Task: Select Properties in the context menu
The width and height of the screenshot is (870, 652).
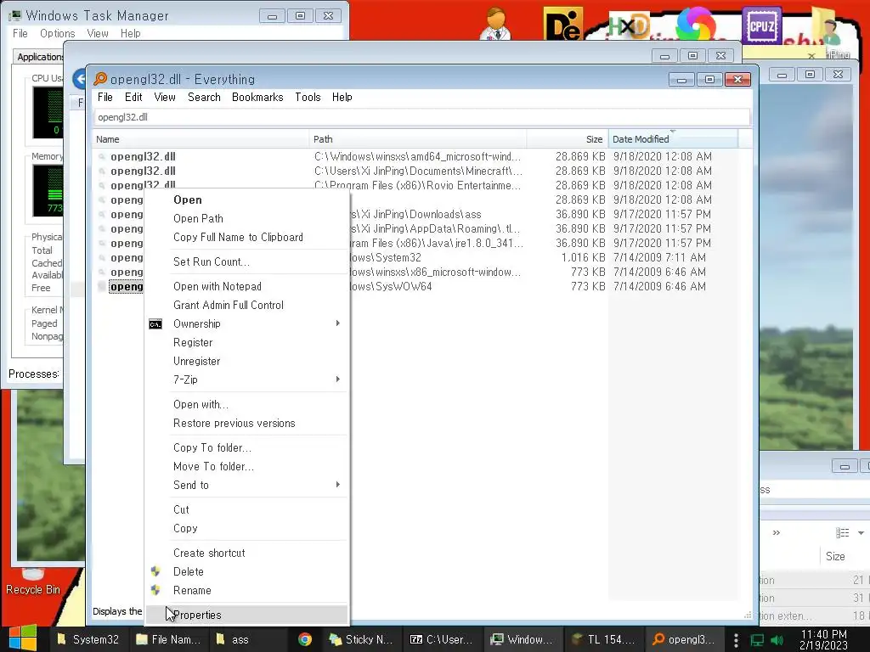Action: 247,615
